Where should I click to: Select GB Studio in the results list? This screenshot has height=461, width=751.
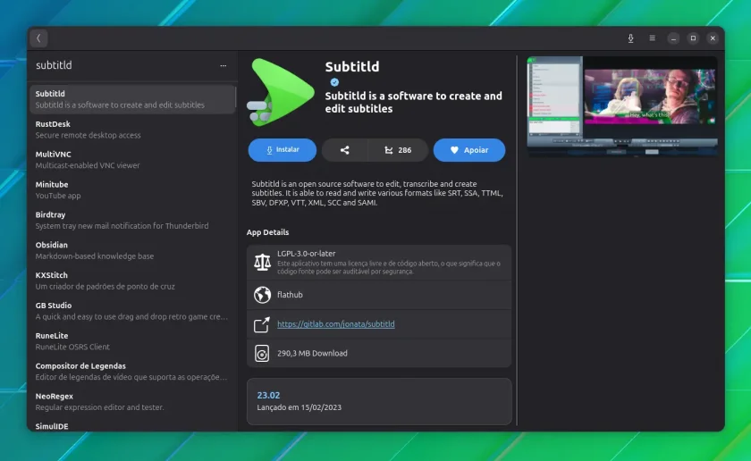pos(132,311)
